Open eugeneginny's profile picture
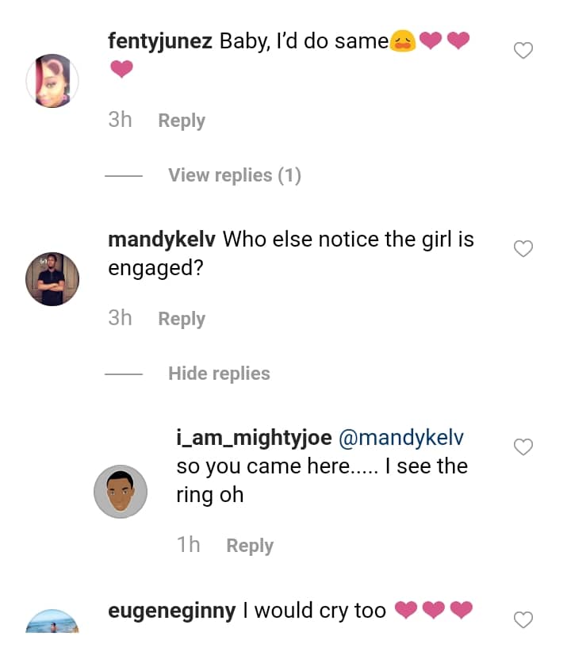 [x=52, y=622]
